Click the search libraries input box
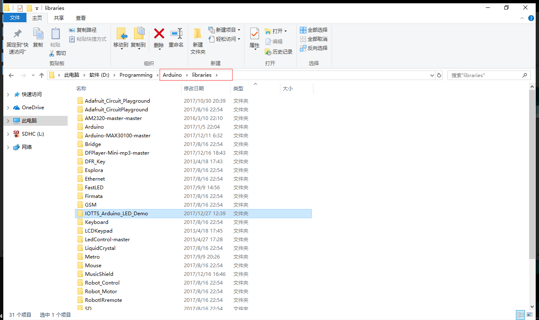This screenshot has height=320, width=539. 485,75
